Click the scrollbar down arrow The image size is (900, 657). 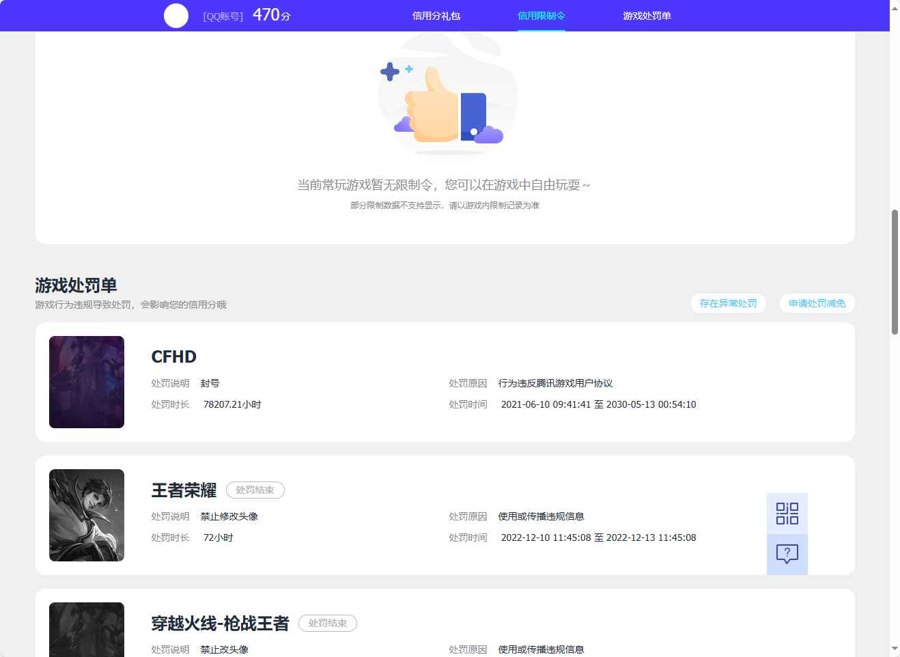(895, 648)
